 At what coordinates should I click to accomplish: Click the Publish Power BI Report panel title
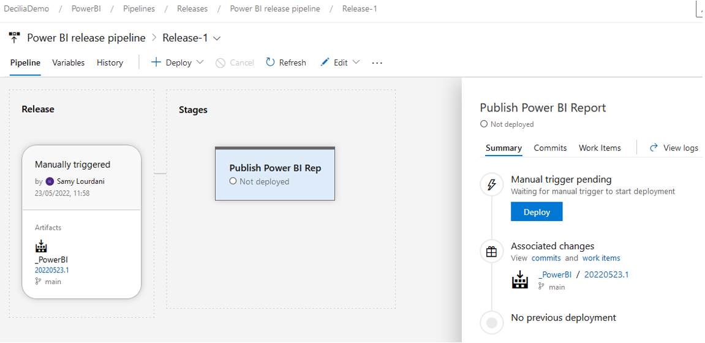pyautogui.click(x=543, y=108)
